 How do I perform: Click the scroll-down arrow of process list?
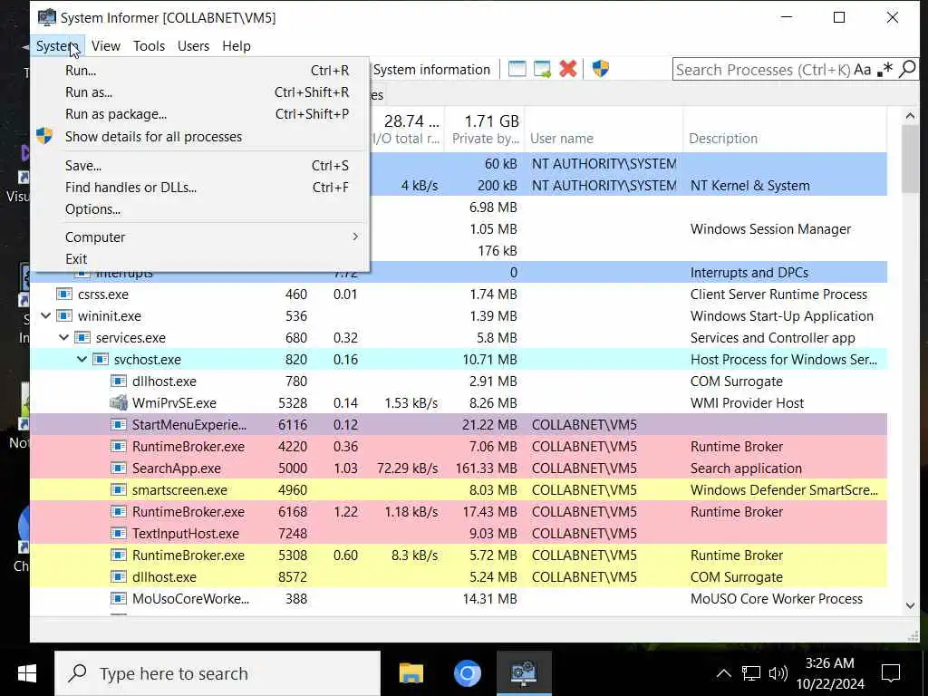[x=910, y=605]
